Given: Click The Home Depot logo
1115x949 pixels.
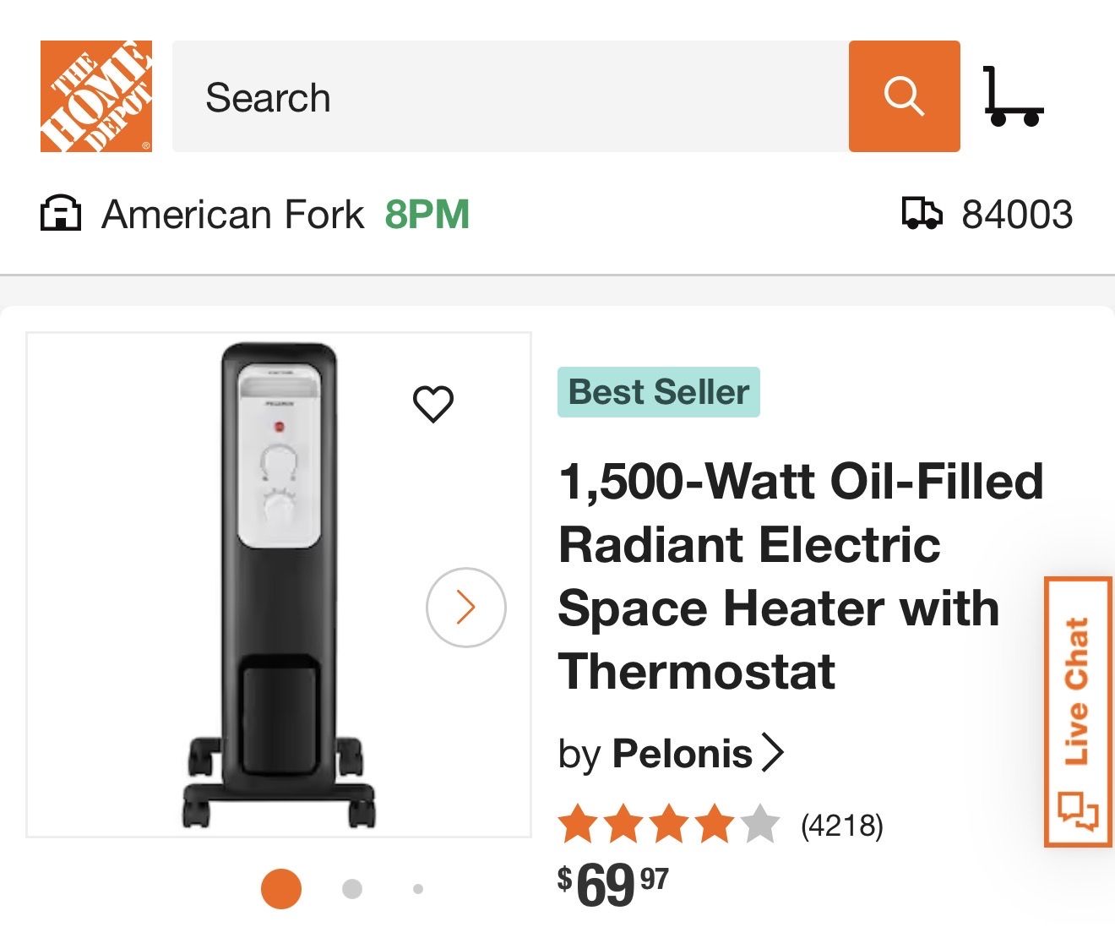Looking at the screenshot, I should [x=96, y=96].
